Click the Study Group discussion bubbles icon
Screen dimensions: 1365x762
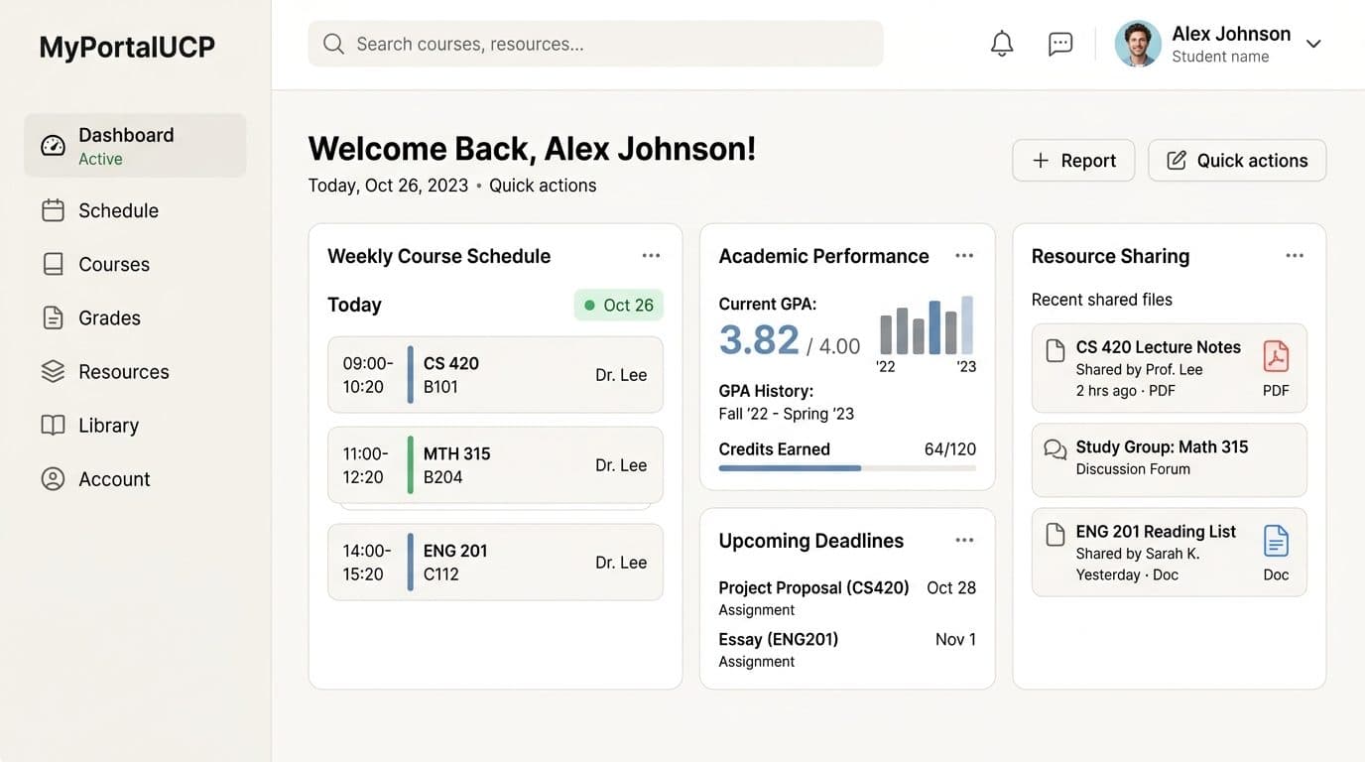click(1055, 449)
